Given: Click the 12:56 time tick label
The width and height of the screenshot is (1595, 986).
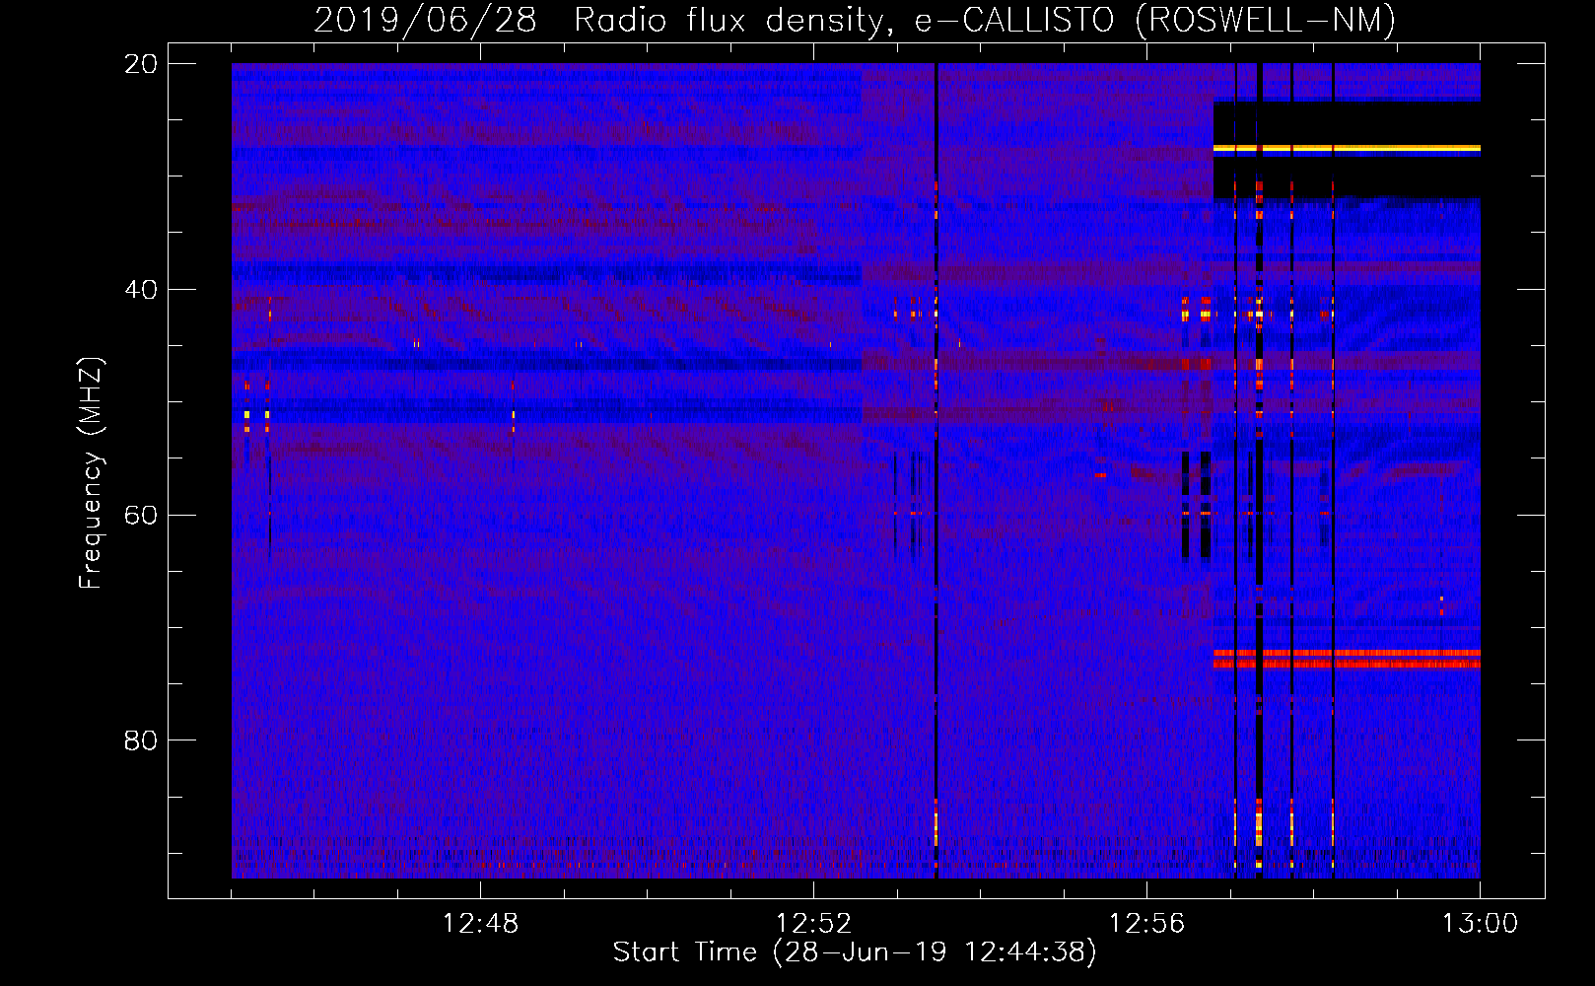Looking at the screenshot, I should pyautogui.click(x=1146, y=924).
